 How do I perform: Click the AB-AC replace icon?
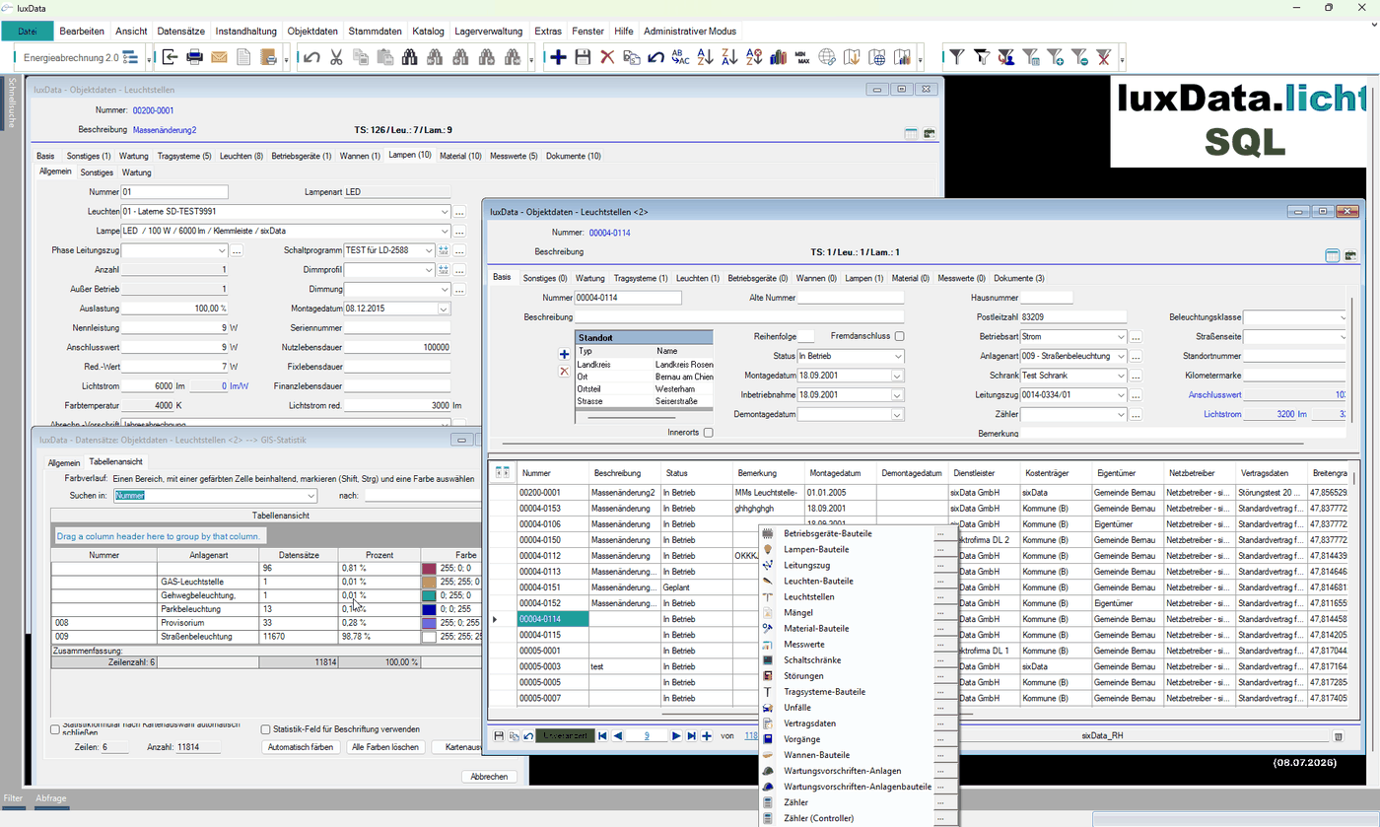click(680, 57)
